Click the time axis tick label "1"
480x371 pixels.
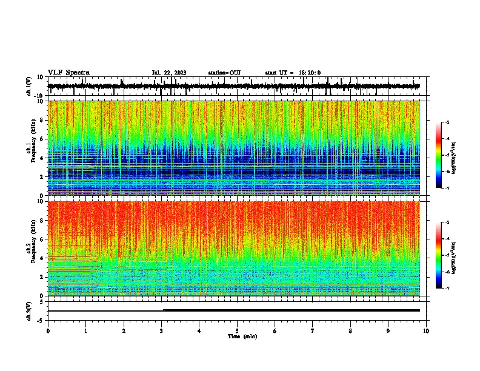point(85,331)
